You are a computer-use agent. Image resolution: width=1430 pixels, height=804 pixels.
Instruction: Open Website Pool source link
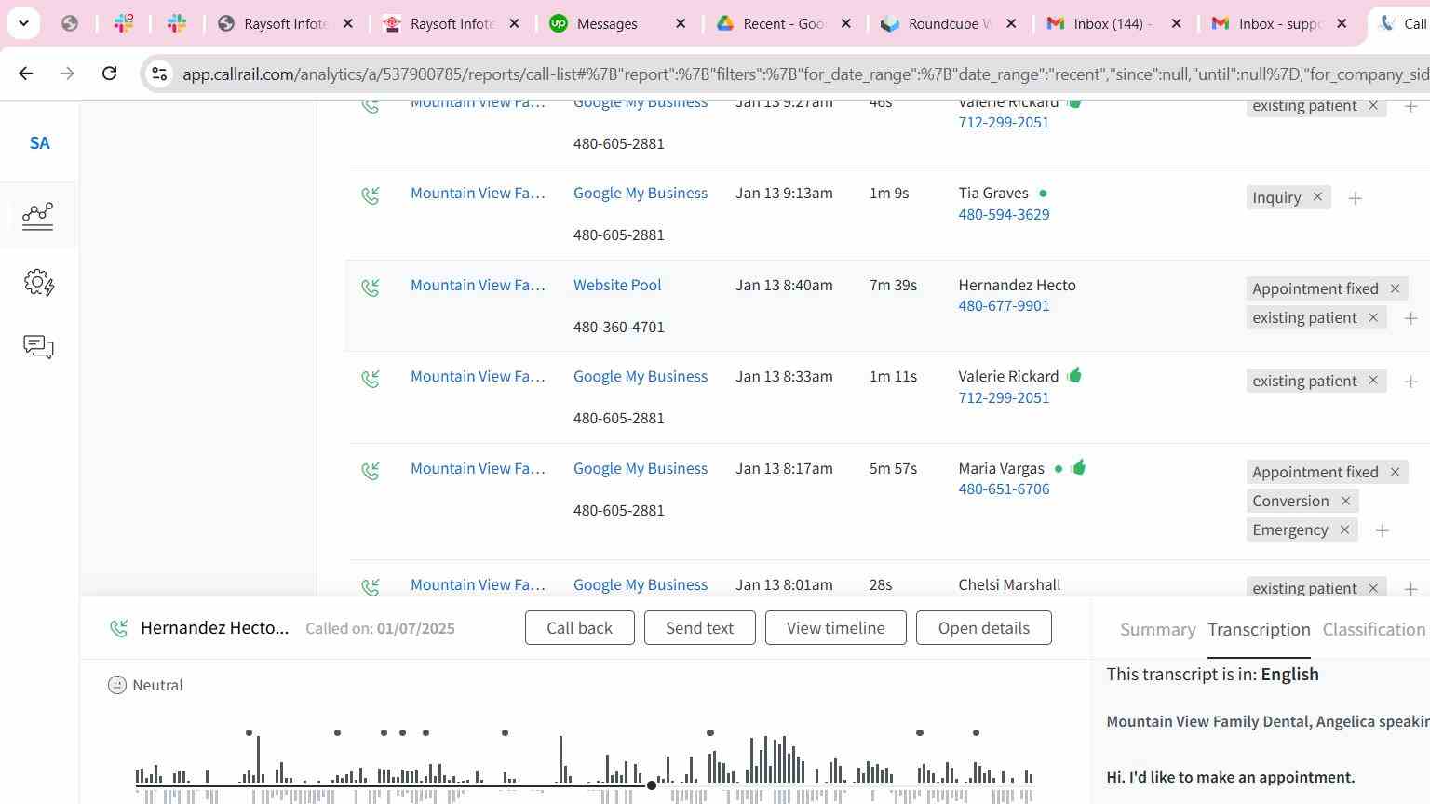(x=617, y=286)
